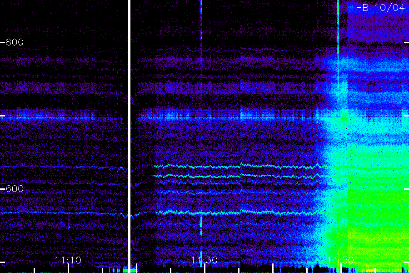Click the 11:10 time label

(68, 260)
